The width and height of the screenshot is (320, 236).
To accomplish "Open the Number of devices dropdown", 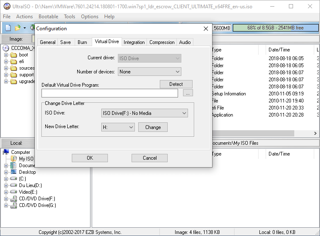I will 149,72.
